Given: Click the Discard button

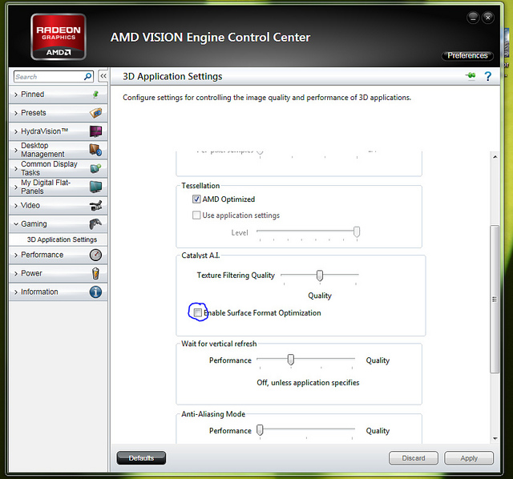Looking at the screenshot, I should pos(414,457).
